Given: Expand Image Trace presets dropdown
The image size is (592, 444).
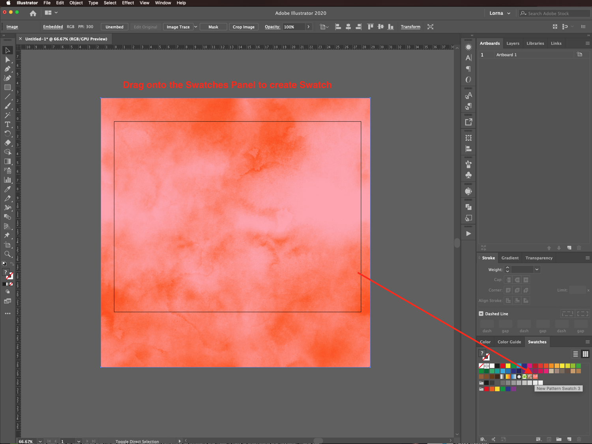Looking at the screenshot, I should (x=195, y=27).
